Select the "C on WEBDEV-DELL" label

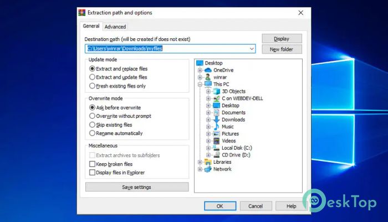point(242,99)
